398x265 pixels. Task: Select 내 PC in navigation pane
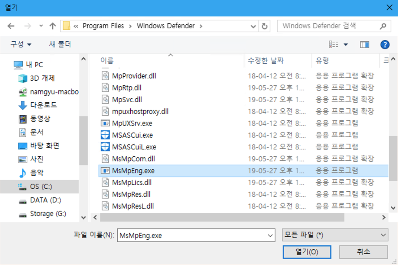pyautogui.click(x=28, y=65)
